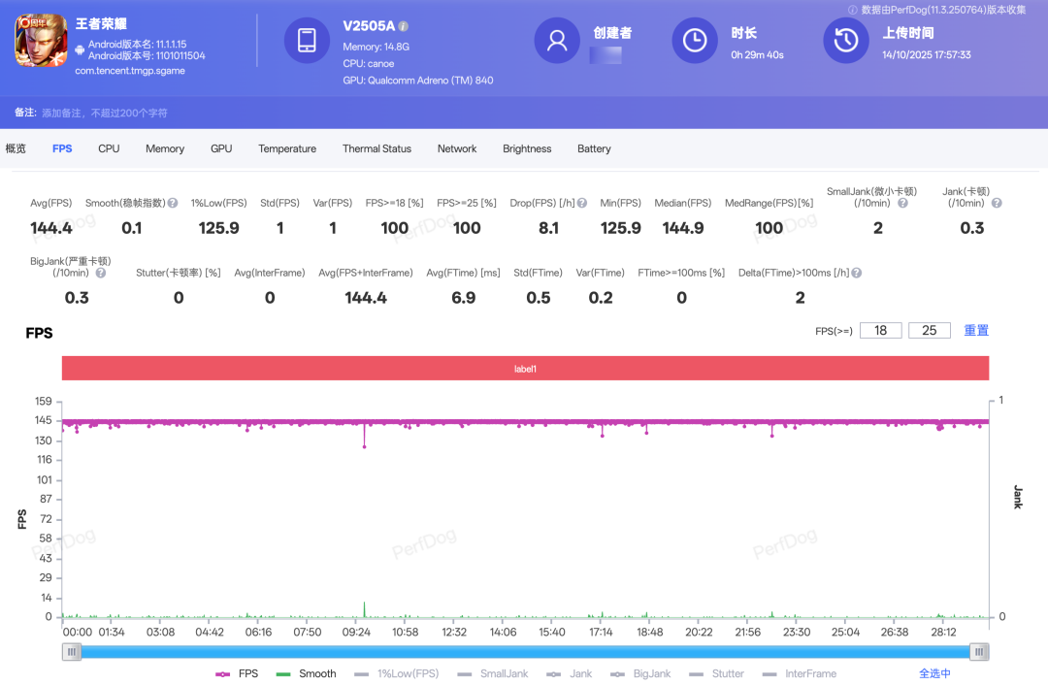Toggle the FPS series in chart legend
This screenshot has height=685, width=1048.
237,673
